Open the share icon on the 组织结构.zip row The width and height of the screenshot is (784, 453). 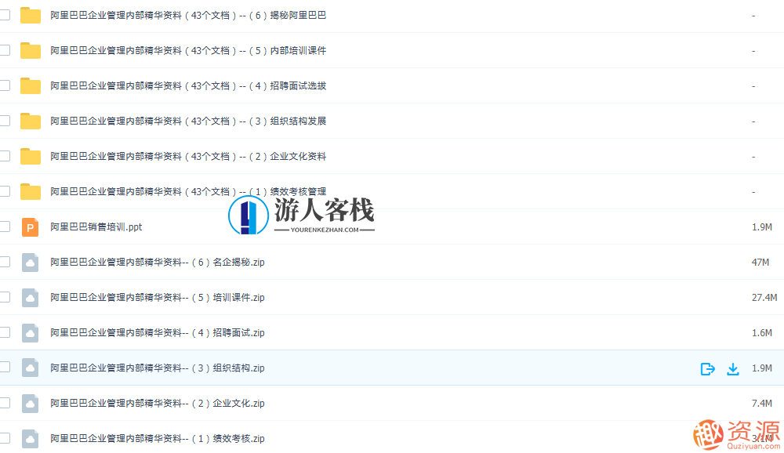[707, 368]
